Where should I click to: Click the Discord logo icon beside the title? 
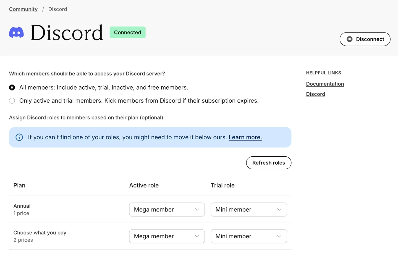16,33
